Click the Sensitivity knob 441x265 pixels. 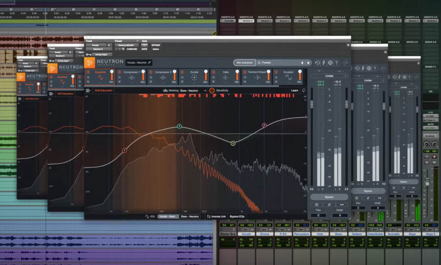pos(212,90)
